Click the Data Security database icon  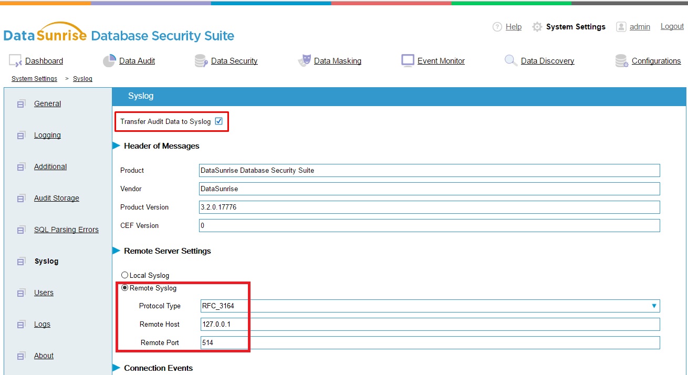[201, 61]
